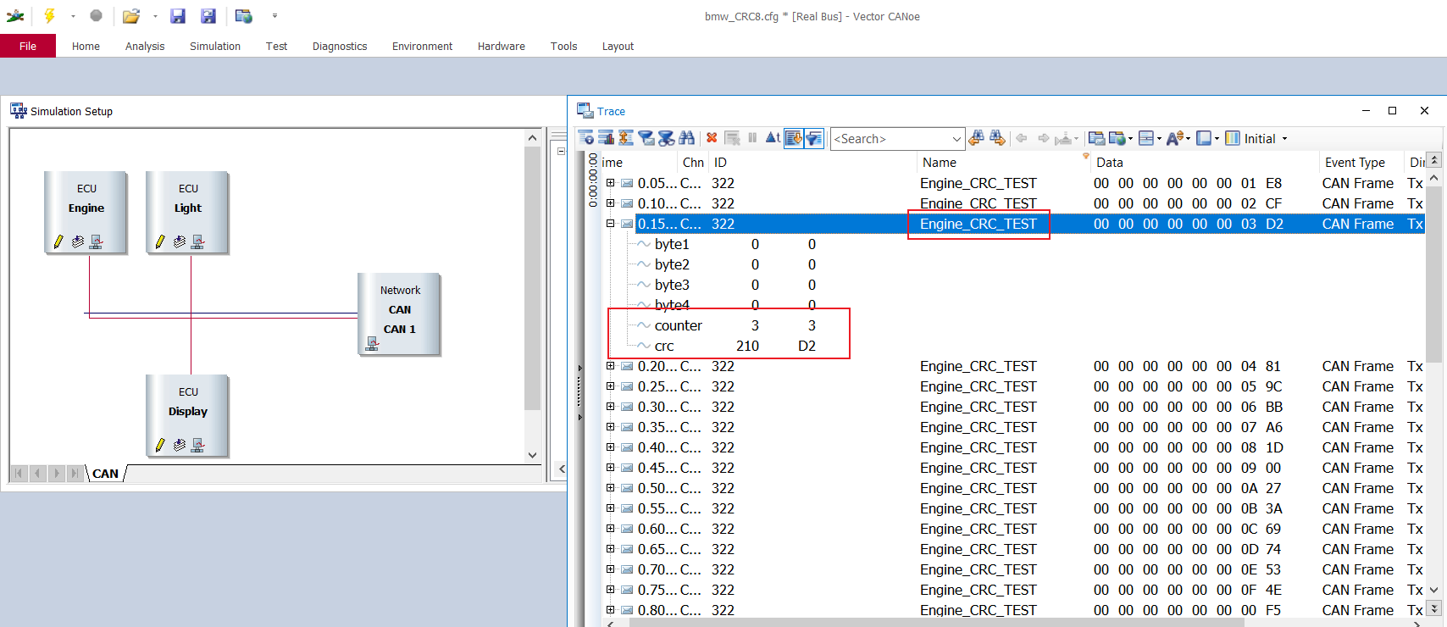Viewport: 1447px width, 627px height.
Task: Click inside the Trace Search input field
Action: [x=890, y=139]
